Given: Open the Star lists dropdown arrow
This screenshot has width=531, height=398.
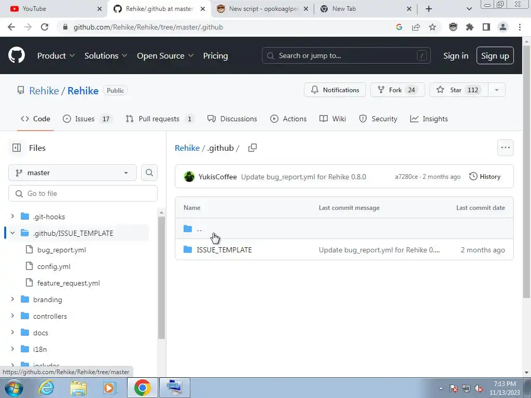Looking at the screenshot, I should [x=496, y=90].
